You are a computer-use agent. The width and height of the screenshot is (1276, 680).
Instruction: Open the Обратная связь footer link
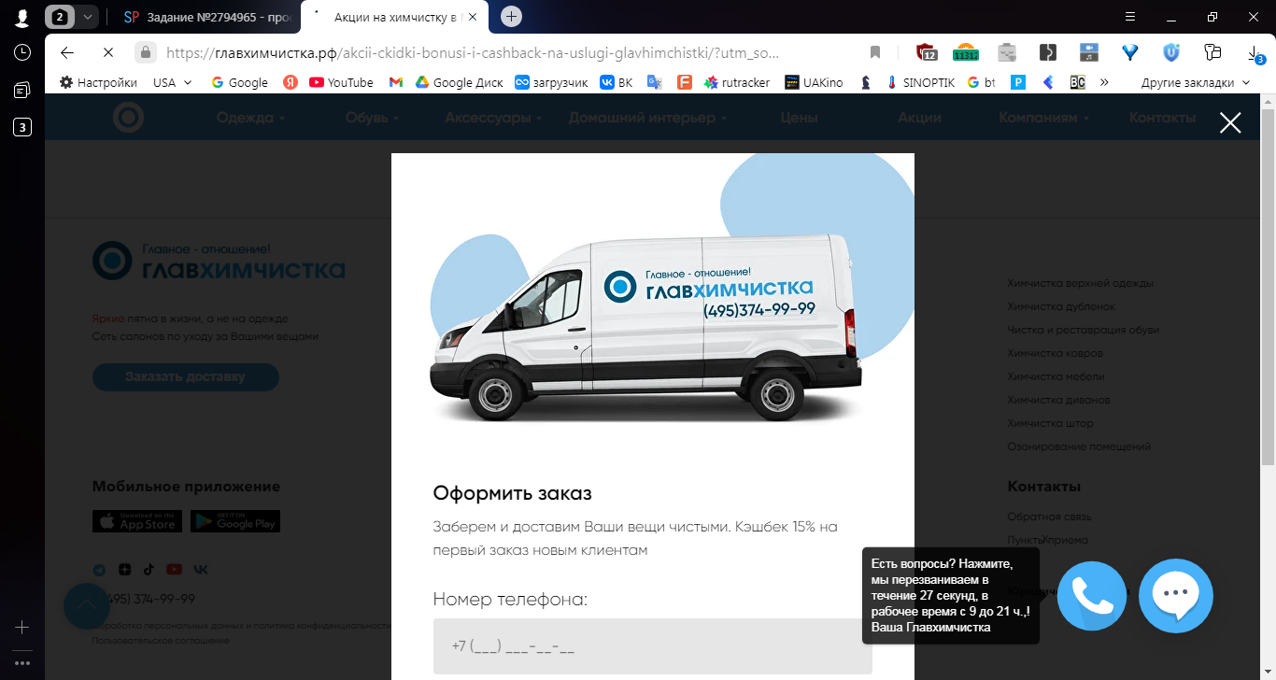[x=1049, y=517]
